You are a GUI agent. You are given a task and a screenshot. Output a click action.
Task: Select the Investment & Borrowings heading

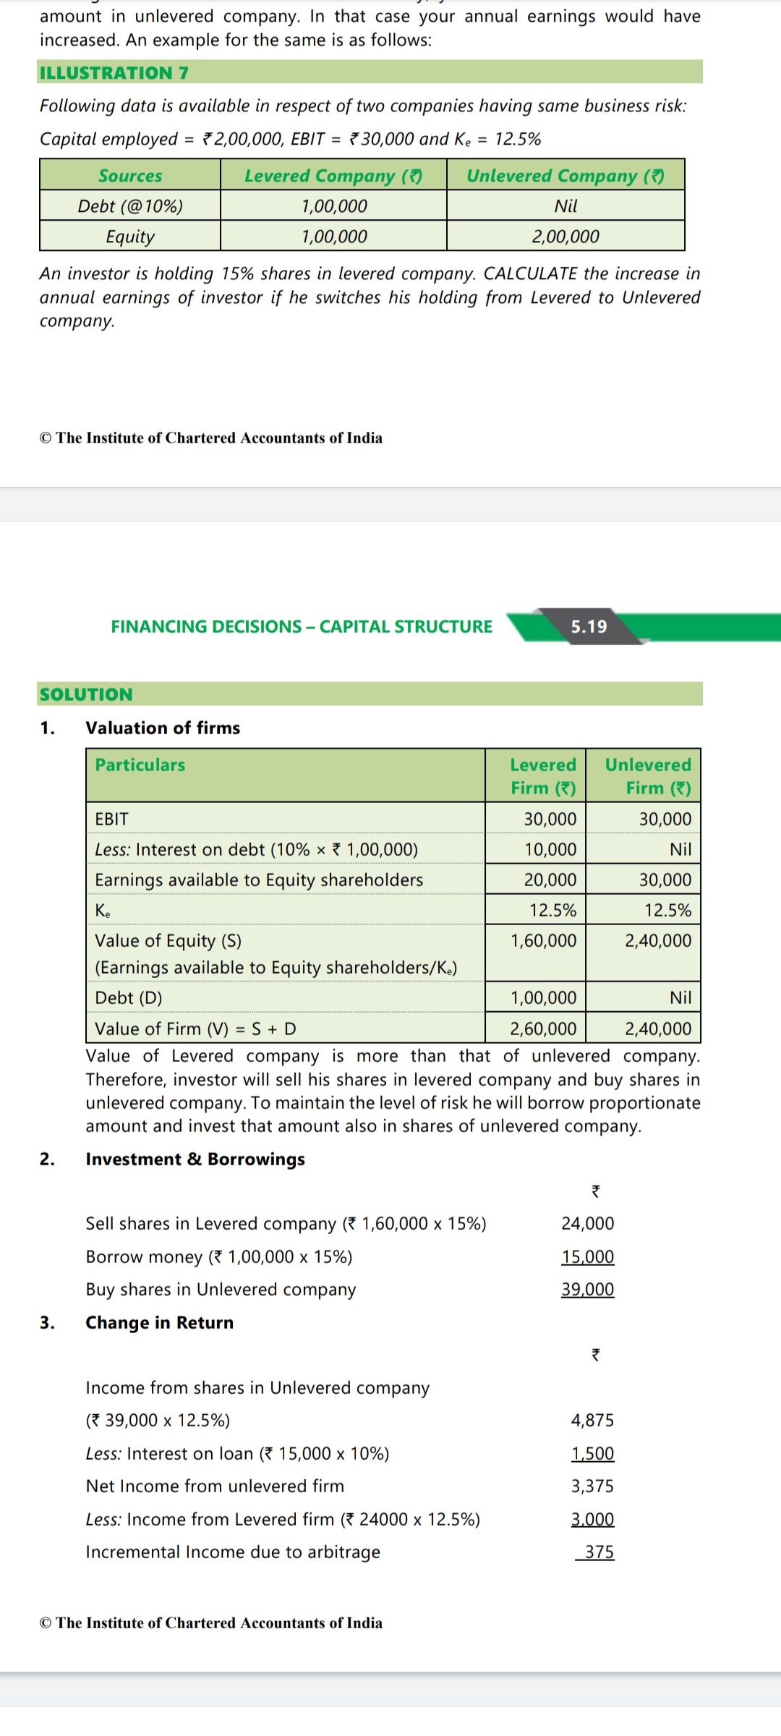[195, 1159]
